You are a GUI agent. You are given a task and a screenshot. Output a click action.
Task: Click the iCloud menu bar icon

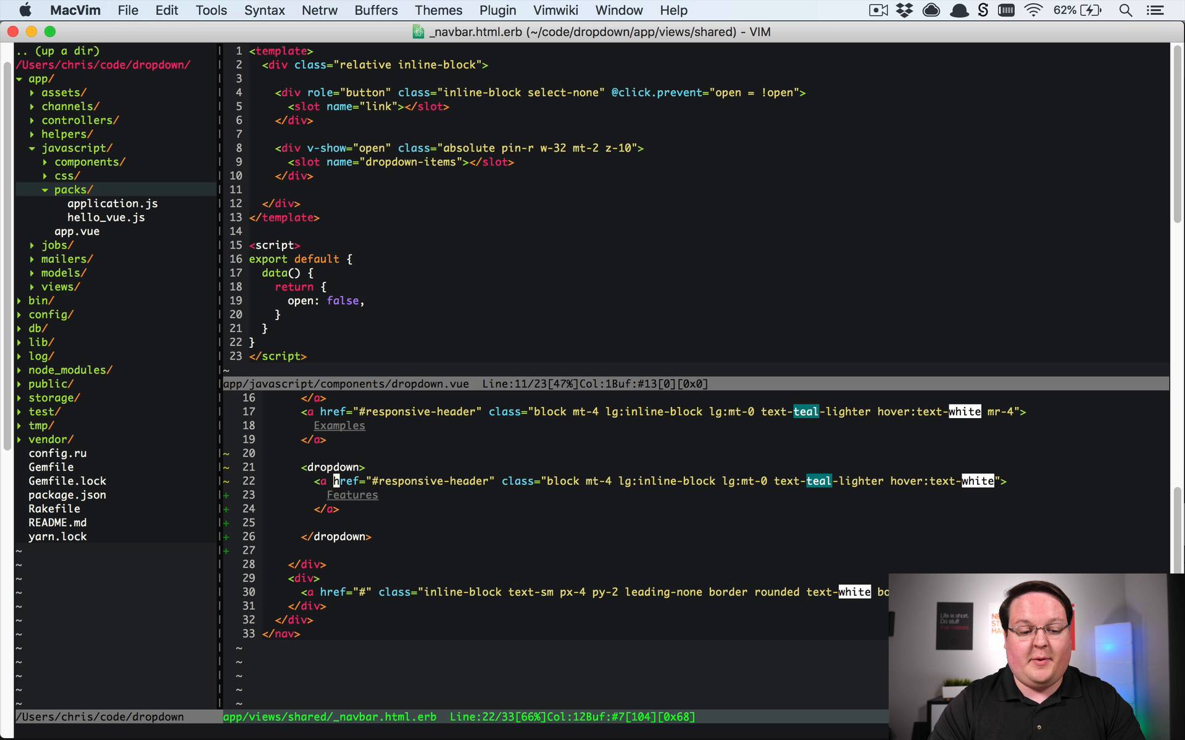[931, 10]
